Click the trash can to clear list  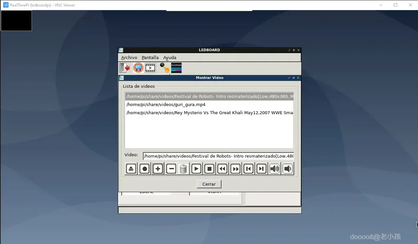click(183, 169)
